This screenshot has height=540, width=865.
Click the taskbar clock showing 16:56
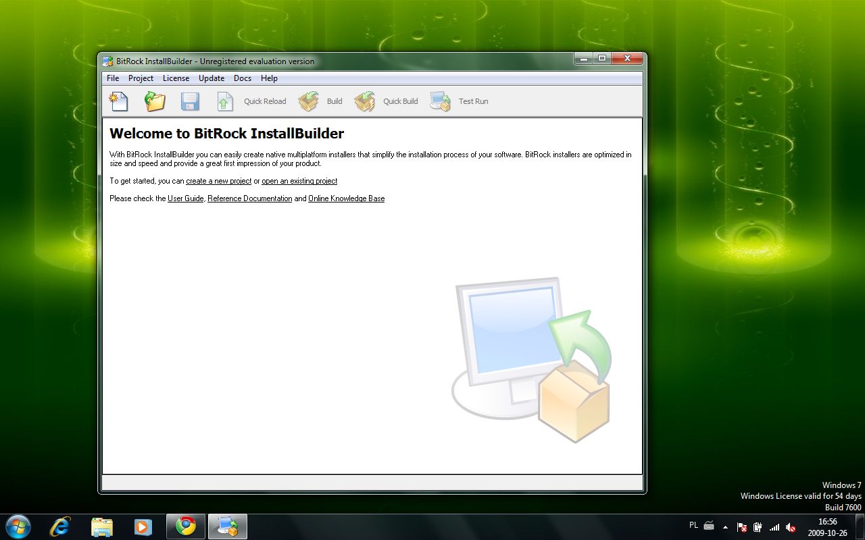pos(827,527)
